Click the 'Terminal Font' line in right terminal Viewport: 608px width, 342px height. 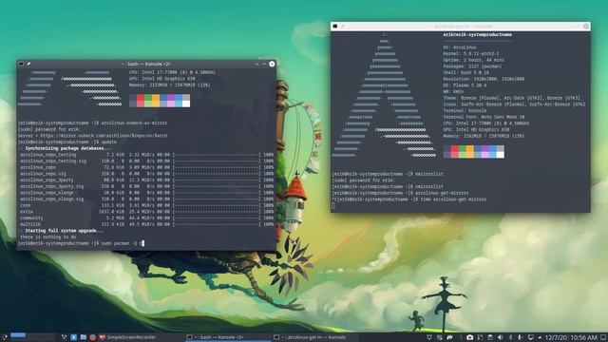coord(484,117)
